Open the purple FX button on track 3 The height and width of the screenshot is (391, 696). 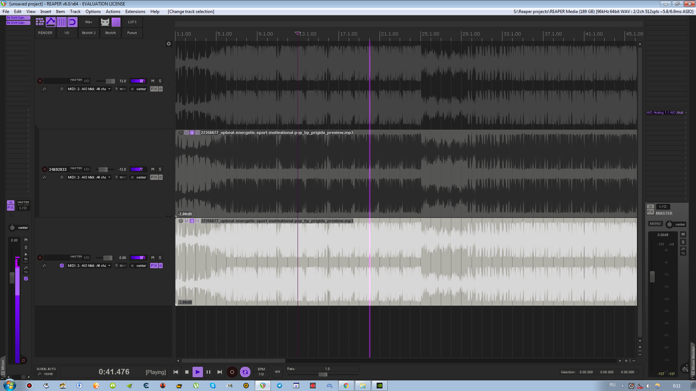point(154,266)
